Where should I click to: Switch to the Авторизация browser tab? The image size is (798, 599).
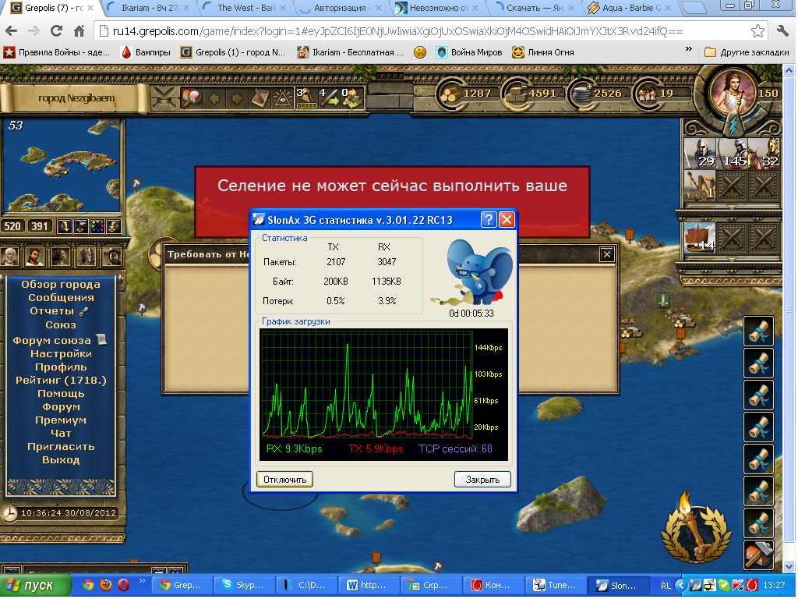(x=341, y=8)
